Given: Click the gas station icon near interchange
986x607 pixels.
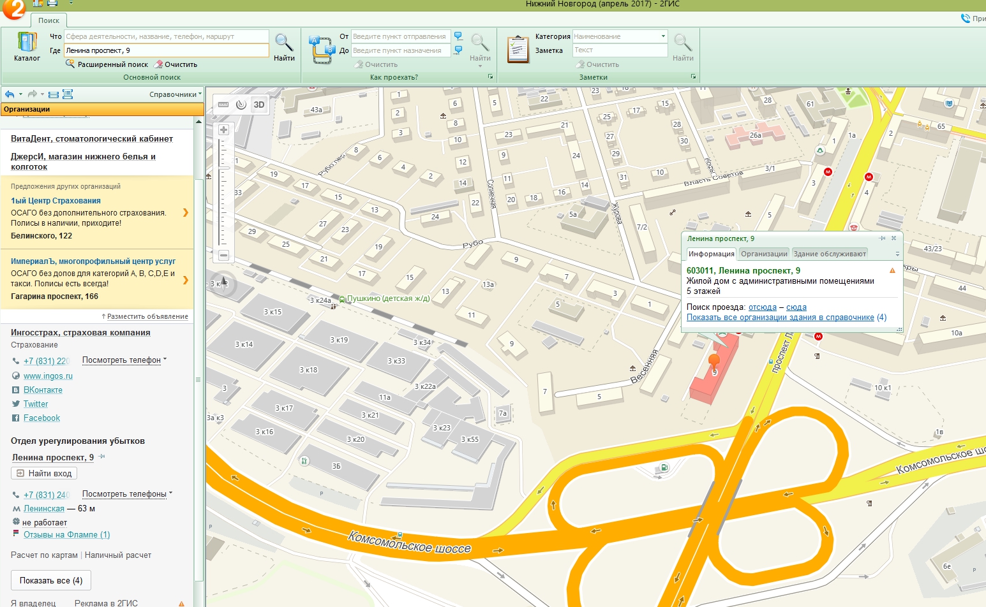Looking at the screenshot, I should (665, 468).
